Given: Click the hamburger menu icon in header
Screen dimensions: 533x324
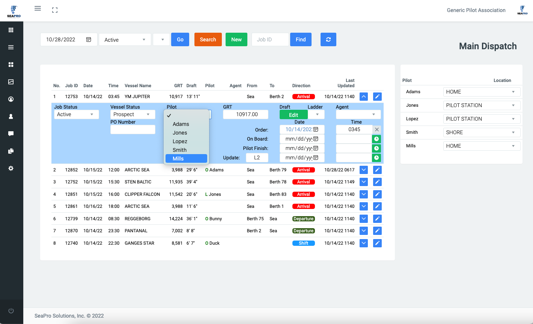Looking at the screenshot, I should 38,8.
